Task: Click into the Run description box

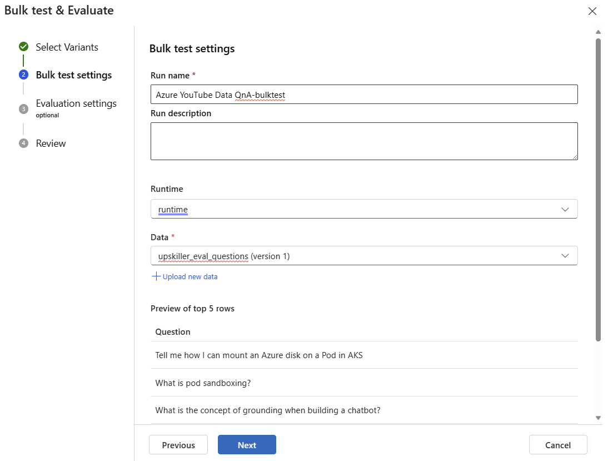Action: click(363, 140)
